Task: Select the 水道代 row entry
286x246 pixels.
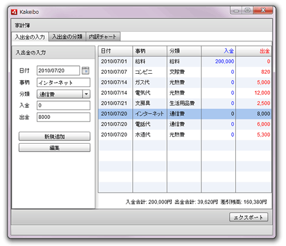Action: [142, 135]
